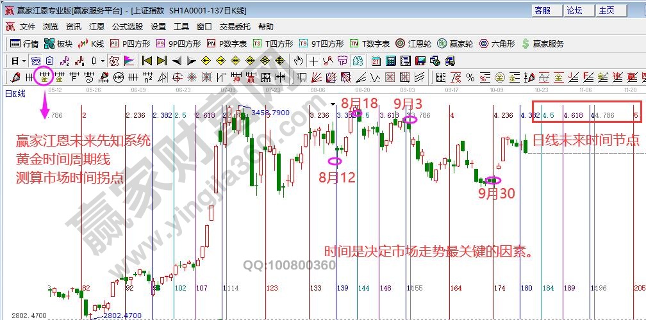Click the calendar date icon
646x320 pixels.
pyautogui.click(x=376, y=61)
